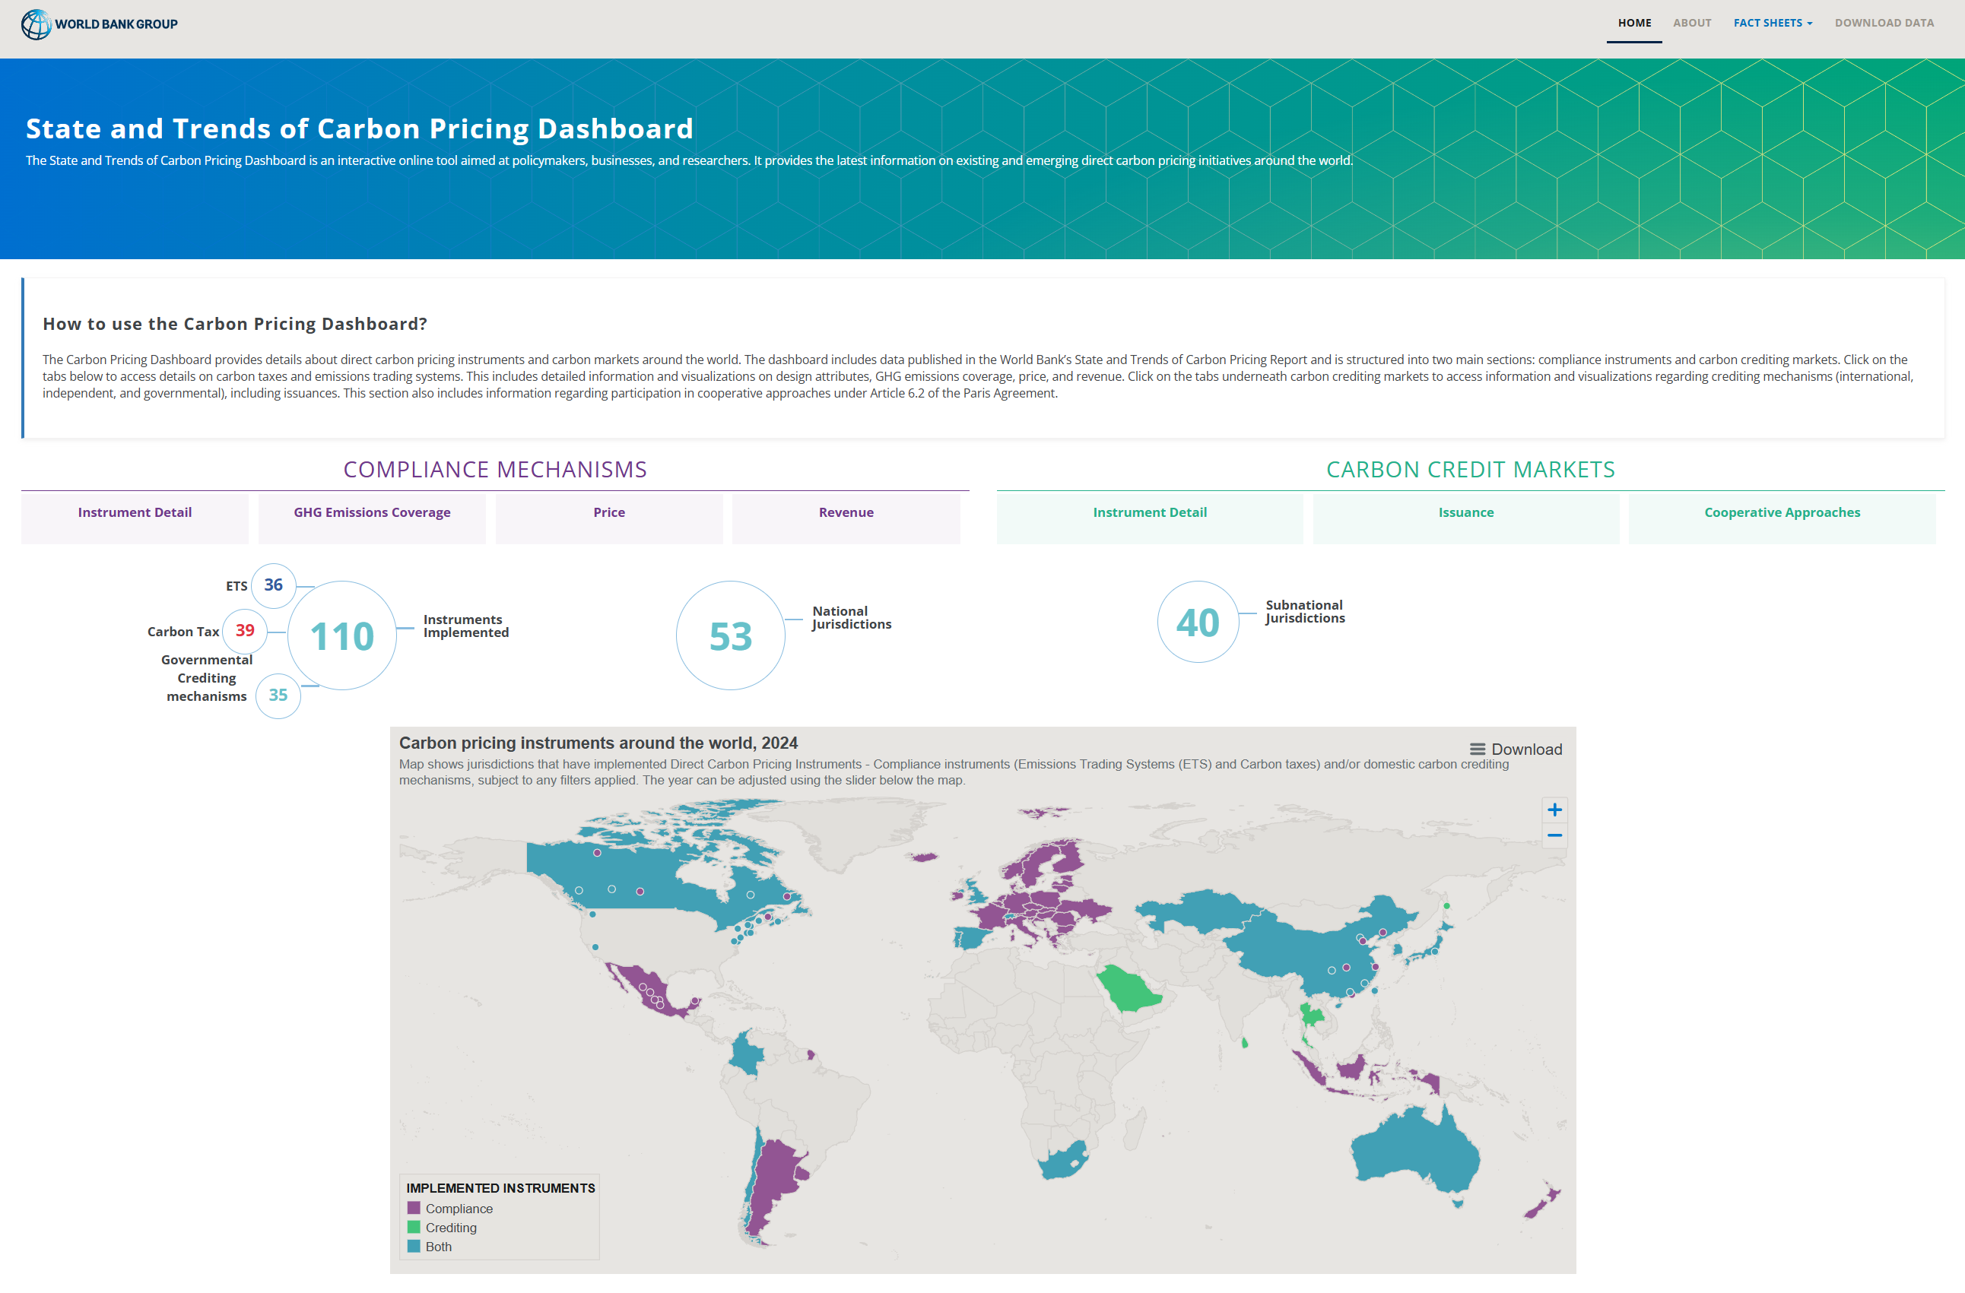The width and height of the screenshot is (1965, 1293).
Task: Select the GHG Emissions Coverage tab
Action: point(372,518)
